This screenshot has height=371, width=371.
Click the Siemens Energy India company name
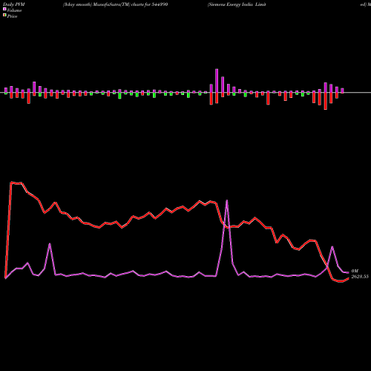237,4
